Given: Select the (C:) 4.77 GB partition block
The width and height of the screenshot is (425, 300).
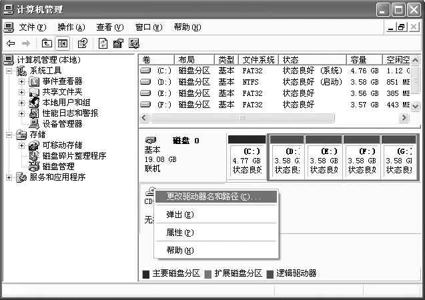Looking at the screenshot, I should (x=247, y=157).
